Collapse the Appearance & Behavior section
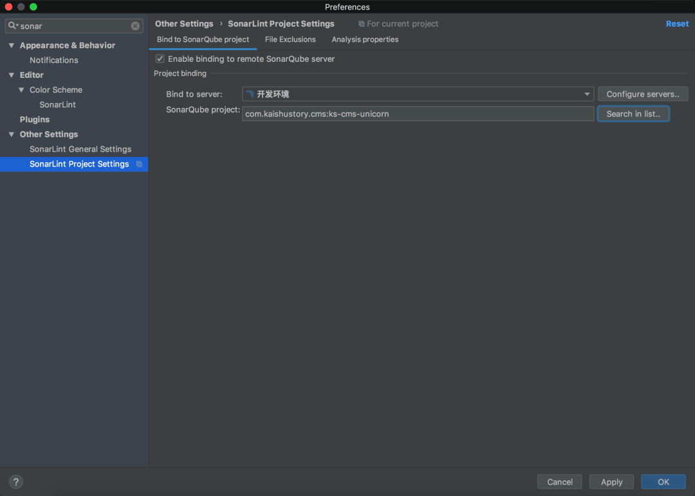This screenshot has width=695, height=496. click(12, 45)
